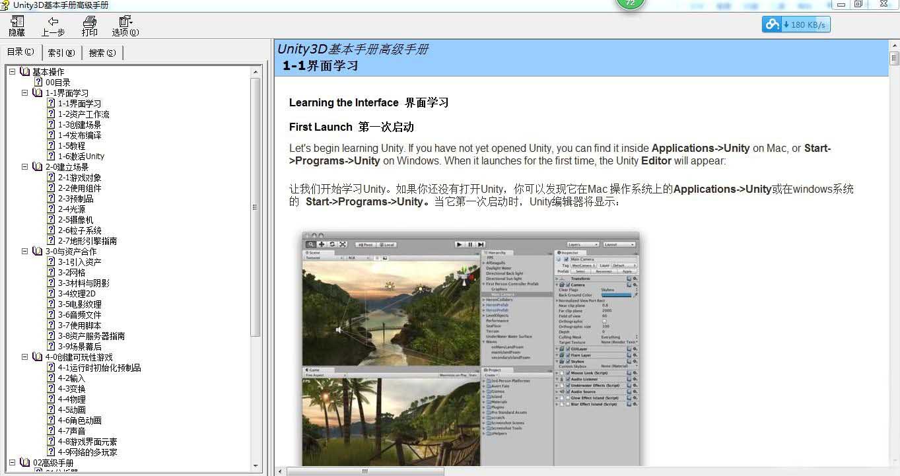The width and height of the screenshot is (900, 476).
Task: Open topic 4-8游戏界面元素
Action: (x=87, y=442)
